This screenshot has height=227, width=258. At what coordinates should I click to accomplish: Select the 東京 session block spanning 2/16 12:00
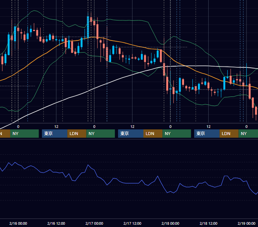[55, 134]
